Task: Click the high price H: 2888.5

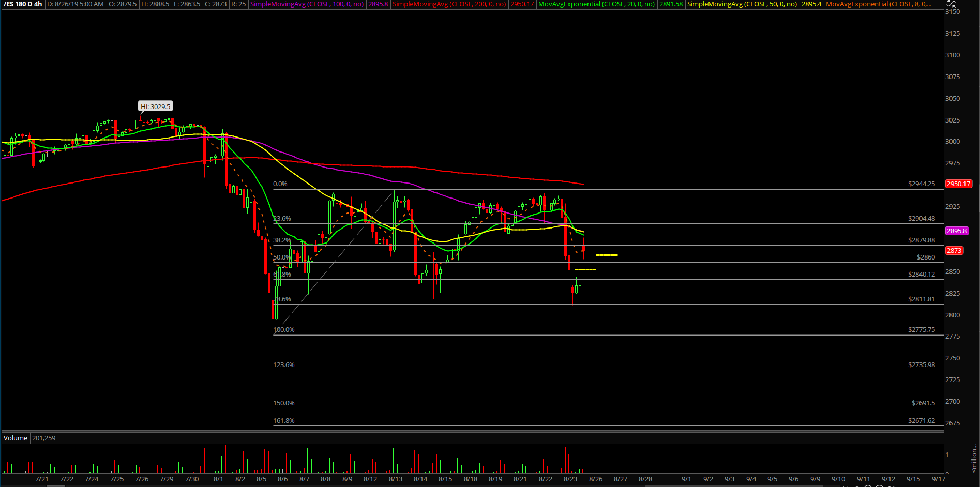Action: coord(155,4)
